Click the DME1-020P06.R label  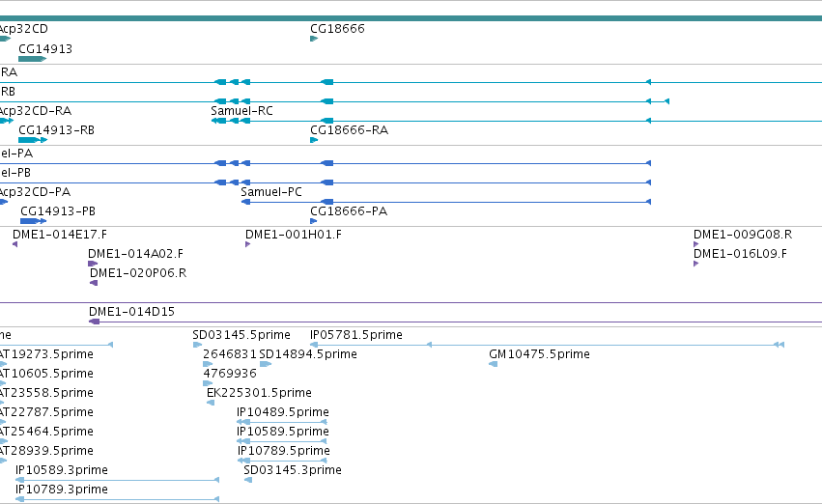pos(138,273)
